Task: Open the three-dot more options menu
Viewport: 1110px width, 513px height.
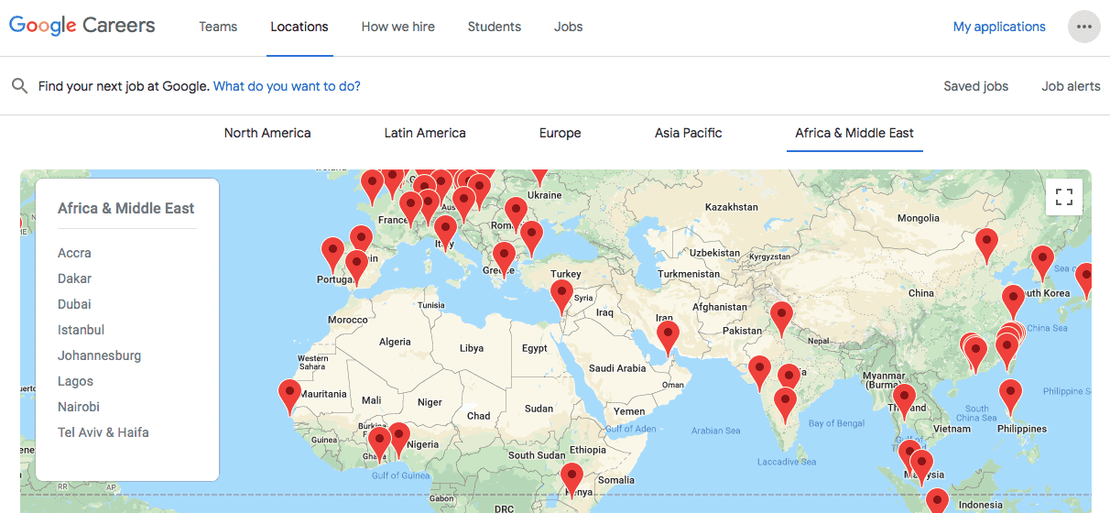Action: point(1084,27)
